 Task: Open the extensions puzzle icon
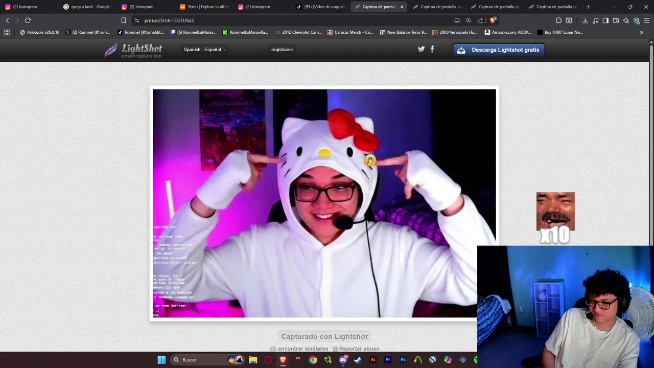pyautogui.click(x=558, y=20)
